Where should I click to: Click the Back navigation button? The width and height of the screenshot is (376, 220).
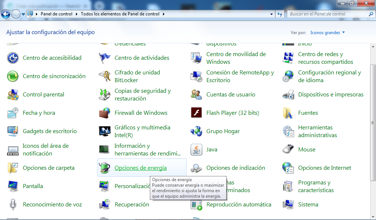point(6,14)
